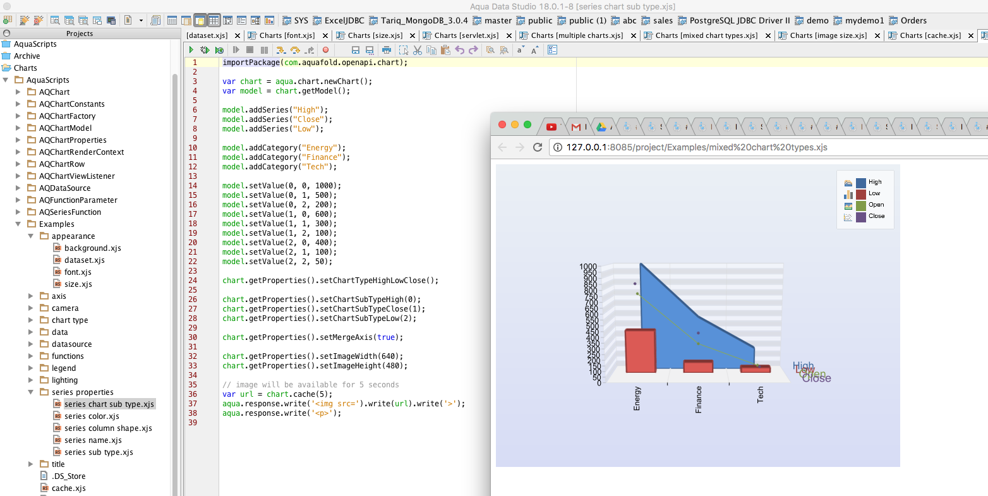Viewport: 988px width, 496px height.
Task: Switch to the Charts [servlet.xjs] tab
Action: (x=467, y=35)
